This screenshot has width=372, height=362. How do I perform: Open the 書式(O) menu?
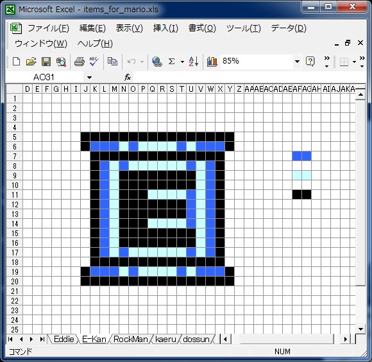coord(202,28)
